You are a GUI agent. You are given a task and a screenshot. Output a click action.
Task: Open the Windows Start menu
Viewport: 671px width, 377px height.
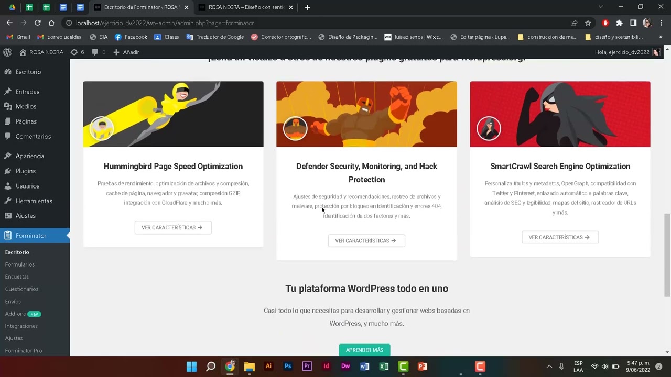click(191, 367)
